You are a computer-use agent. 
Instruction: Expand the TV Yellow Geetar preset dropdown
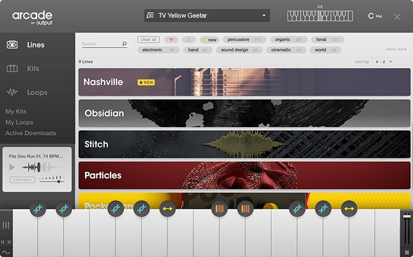point(264,15)
